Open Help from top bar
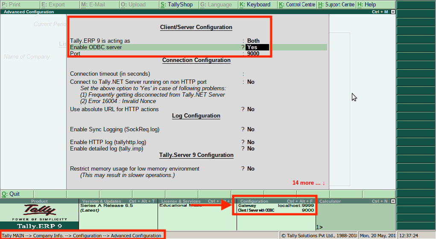436x239 pixels. 376,4
